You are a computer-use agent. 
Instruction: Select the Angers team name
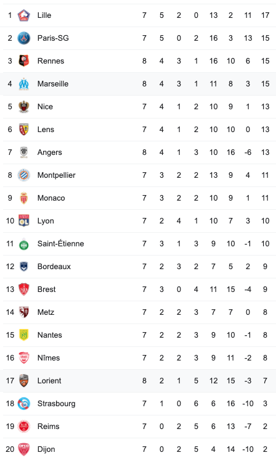(49, 152)
